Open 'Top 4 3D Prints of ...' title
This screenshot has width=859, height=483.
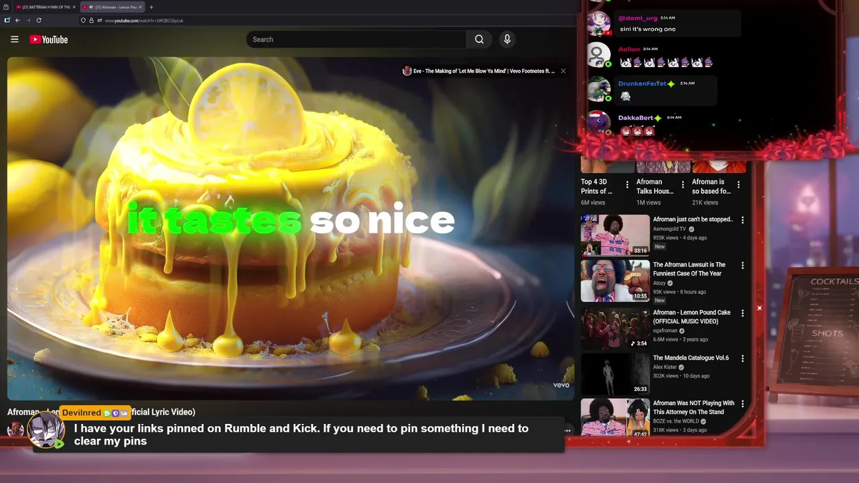pos(597,186)
